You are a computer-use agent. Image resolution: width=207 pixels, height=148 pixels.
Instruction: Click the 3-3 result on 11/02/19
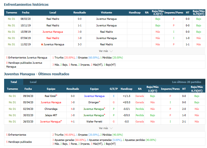click(80, 44)
